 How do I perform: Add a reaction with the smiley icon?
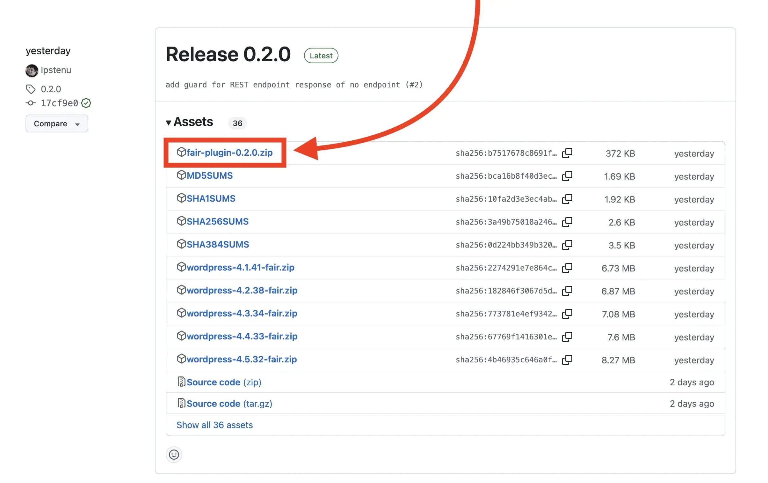(174, 454)
